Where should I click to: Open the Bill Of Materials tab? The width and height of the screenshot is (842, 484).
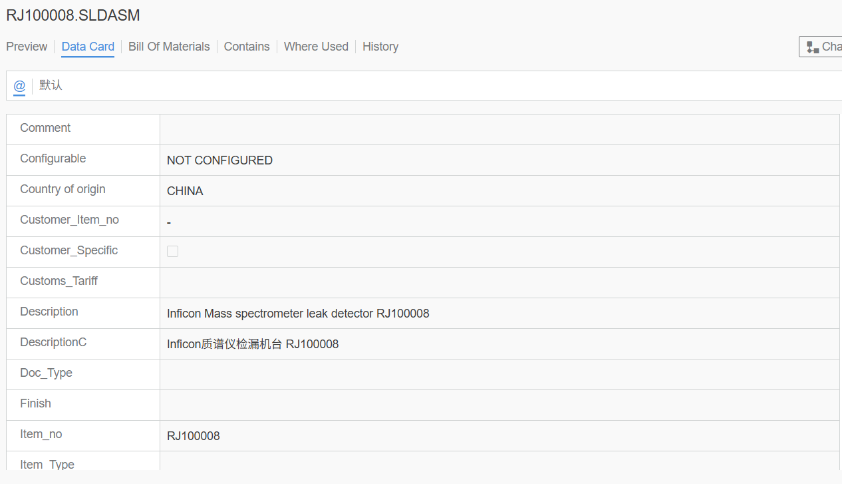[169, 47]
